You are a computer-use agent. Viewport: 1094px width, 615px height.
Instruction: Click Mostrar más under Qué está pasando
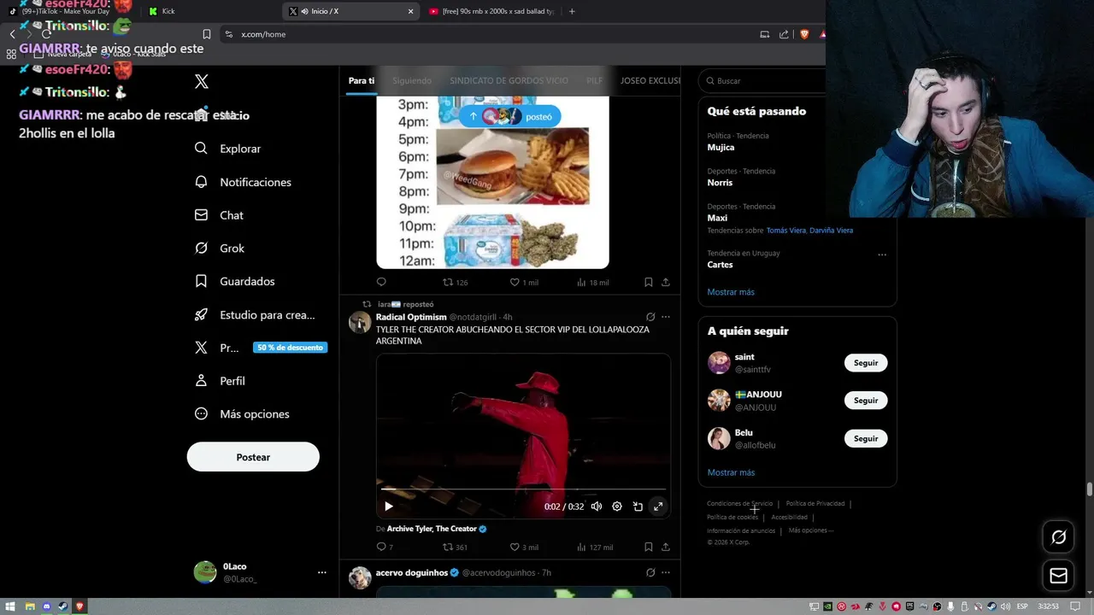point(731,292)
